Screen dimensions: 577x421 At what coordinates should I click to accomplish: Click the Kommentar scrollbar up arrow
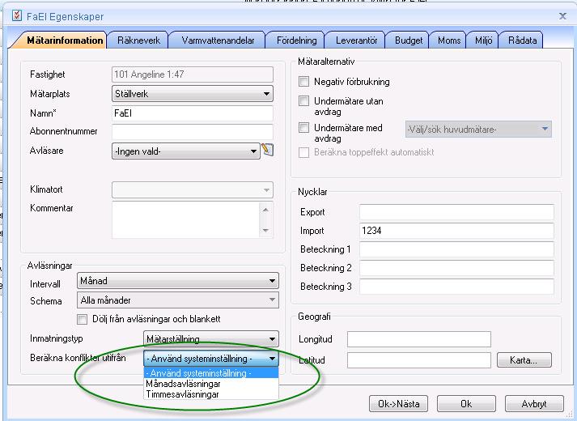coord(265,210)
